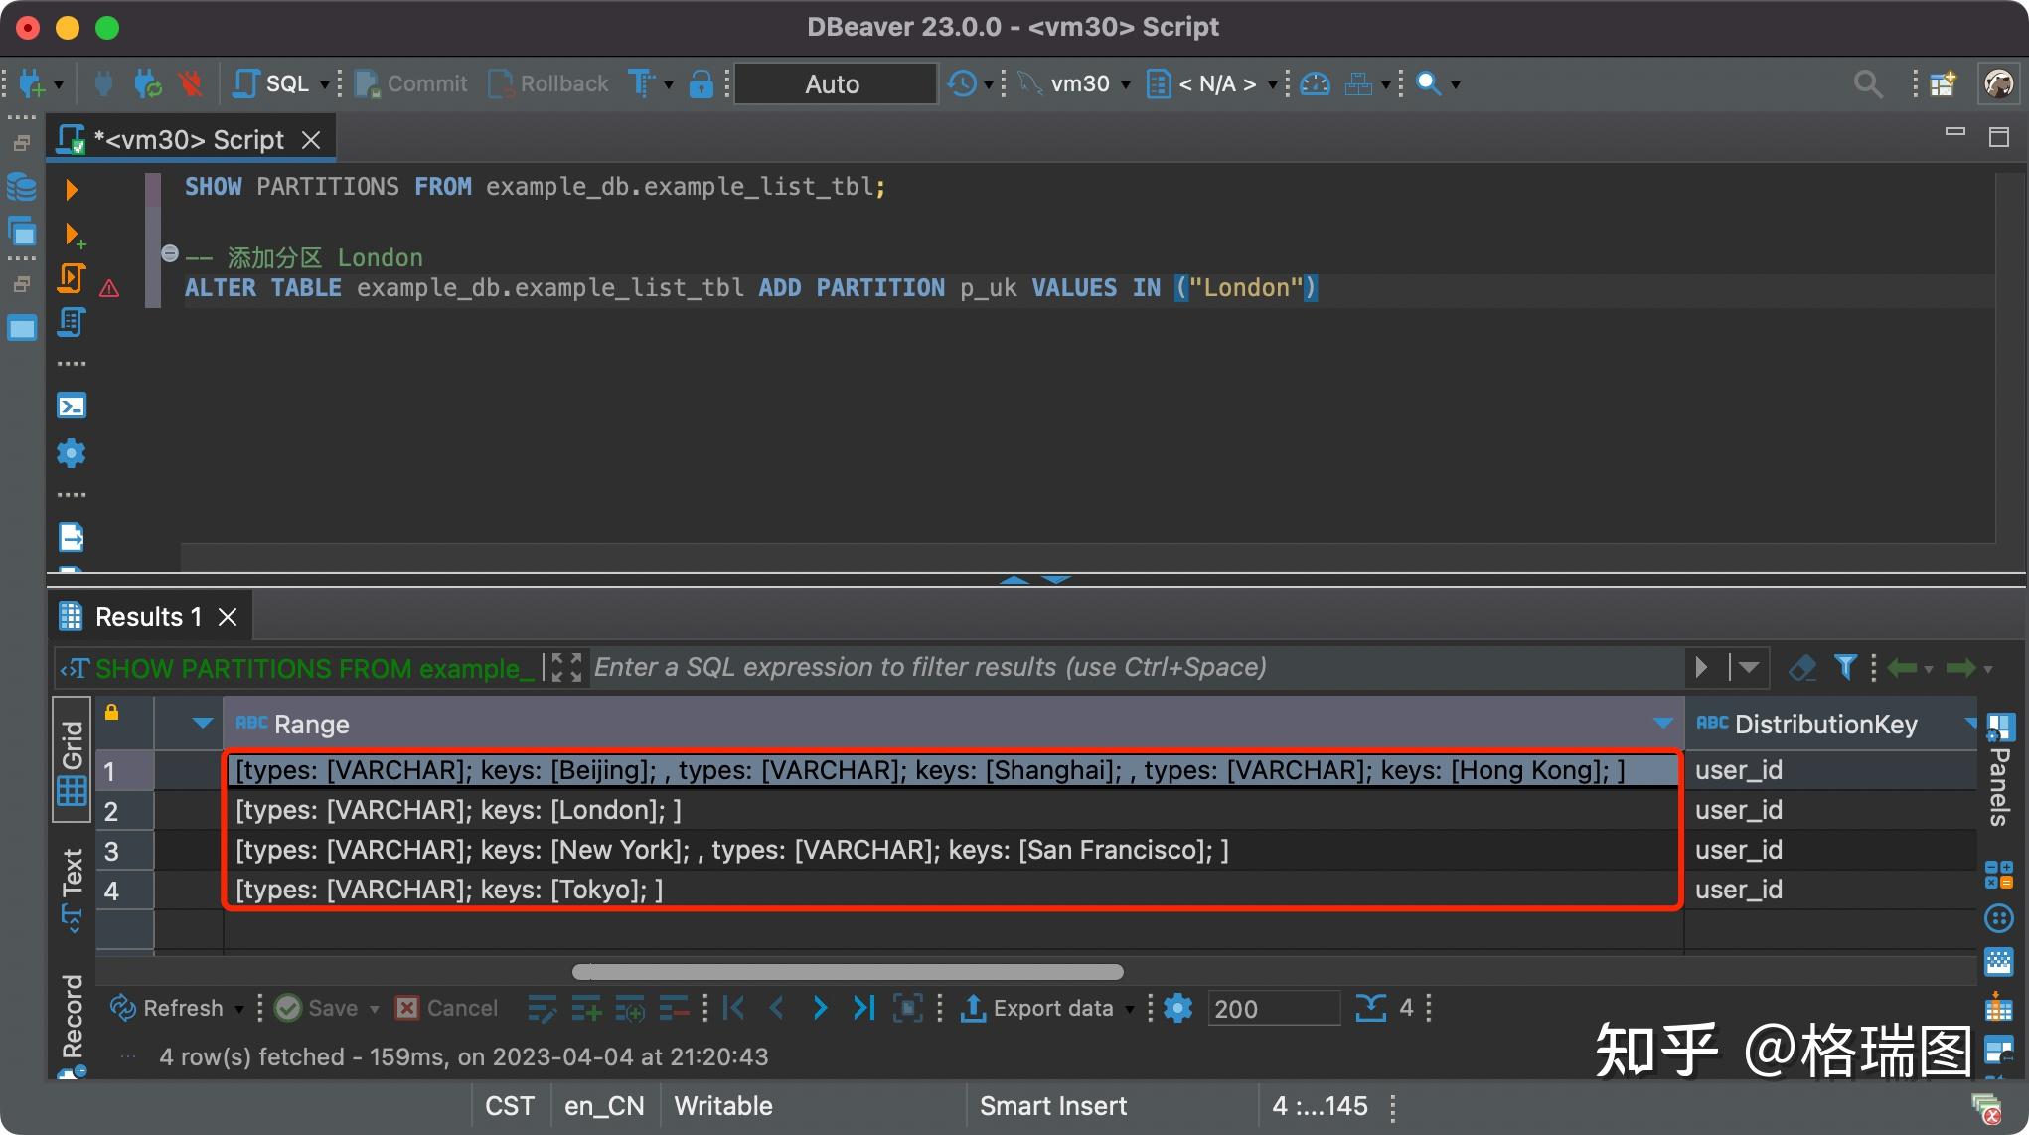Open the Terminal output panel icon
Image resolution: width=2029 pixels, height=1135 pixels.
(x=72, y=405)
